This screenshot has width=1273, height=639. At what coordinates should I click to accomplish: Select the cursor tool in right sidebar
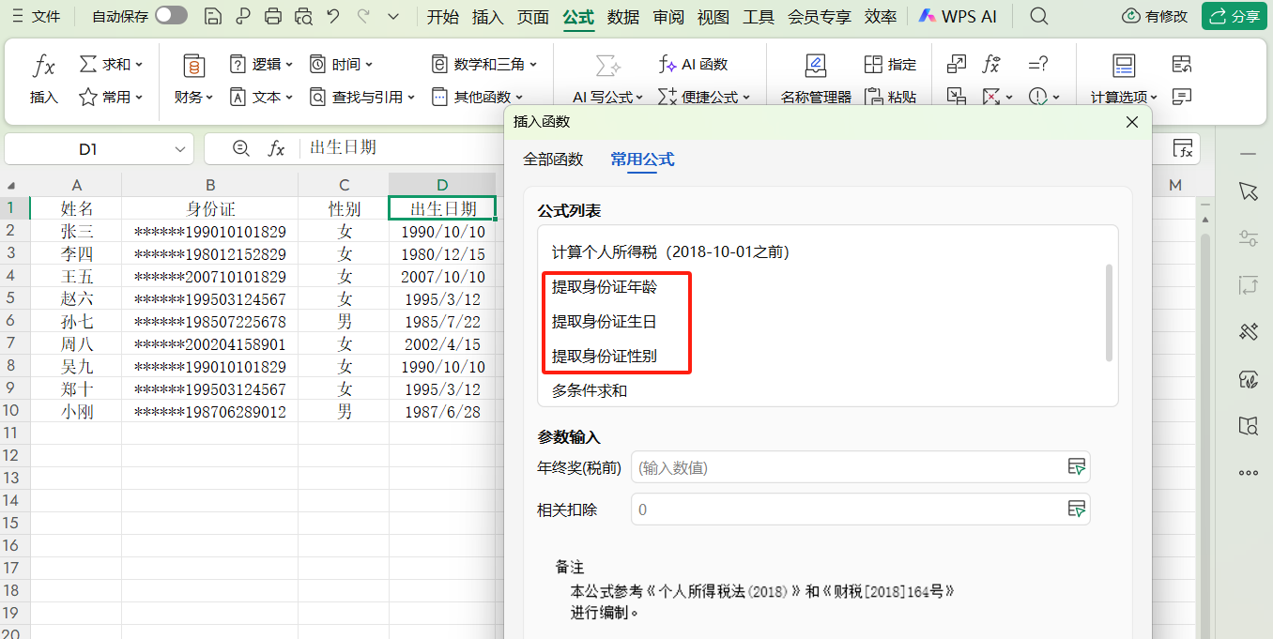pos(1248,190)
